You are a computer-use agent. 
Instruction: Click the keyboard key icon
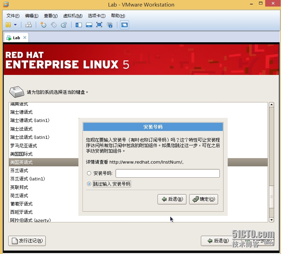point(17,92)
